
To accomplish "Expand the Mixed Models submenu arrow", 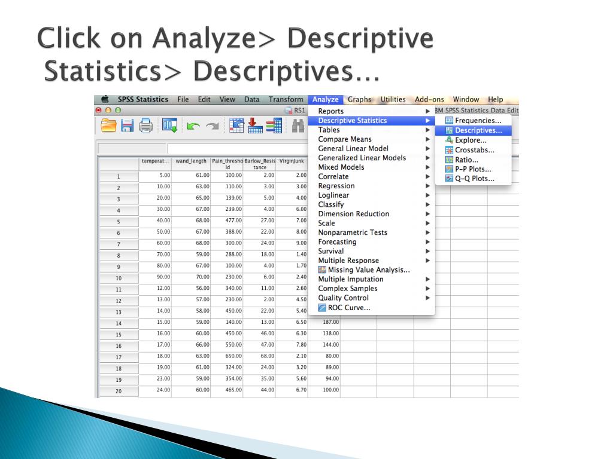I will click(427, 167).
